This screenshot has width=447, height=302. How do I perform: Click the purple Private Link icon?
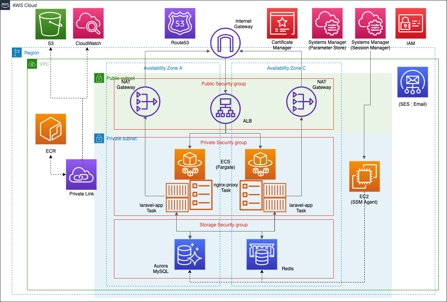(x=81, y=174)
